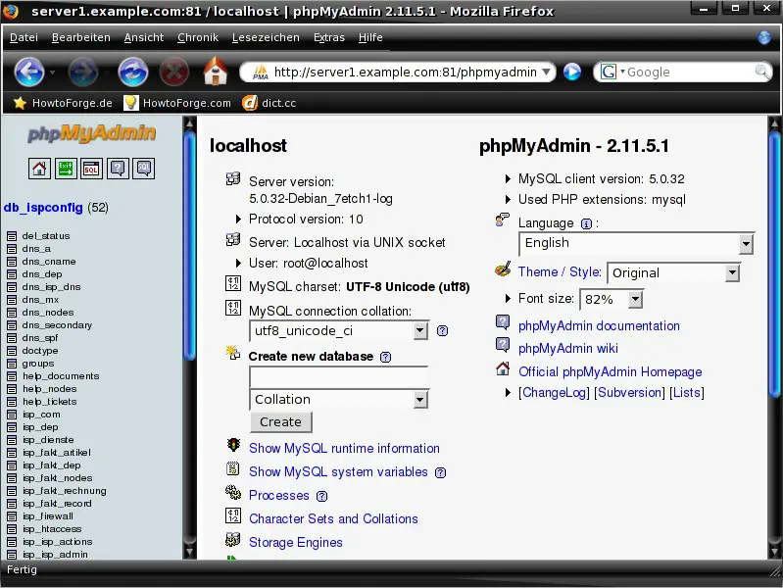
Task: Click the db_ispconfig database link
Action: (43, 208)
